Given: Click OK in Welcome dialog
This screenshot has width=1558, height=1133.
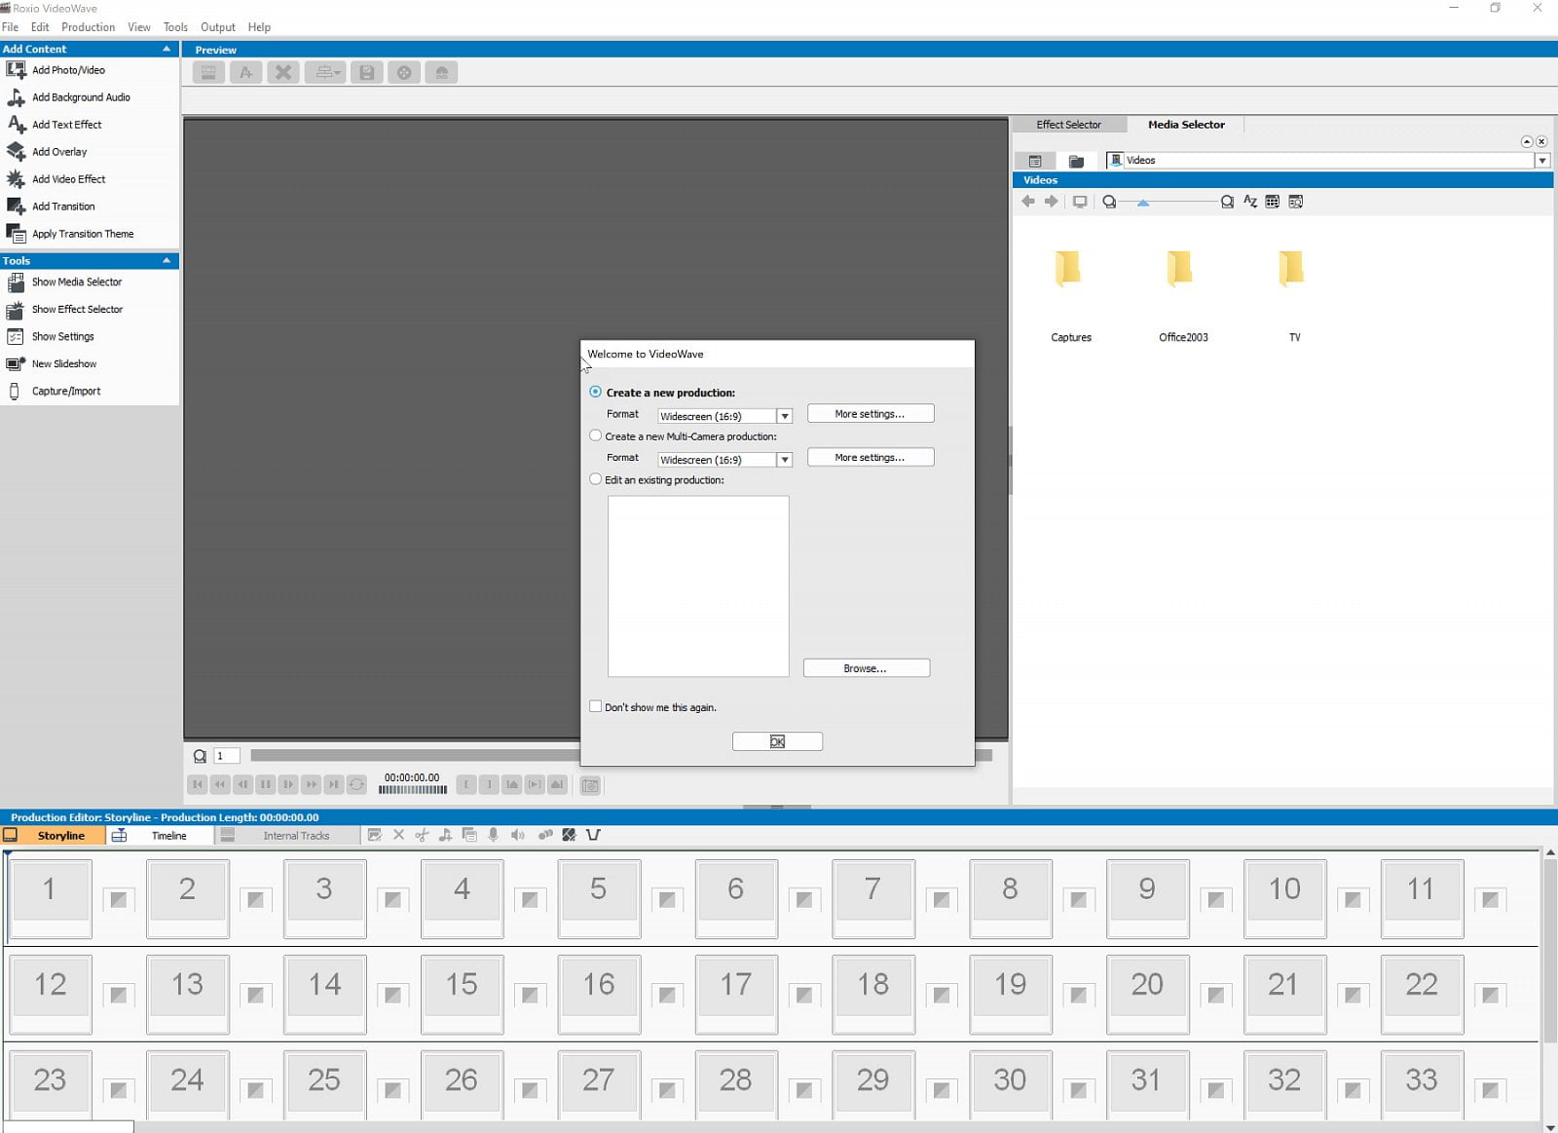Looking at the screenshot, I should pos(777,741).
